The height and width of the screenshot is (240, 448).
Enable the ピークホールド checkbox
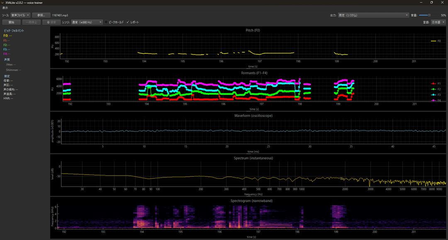click(106, 22)
